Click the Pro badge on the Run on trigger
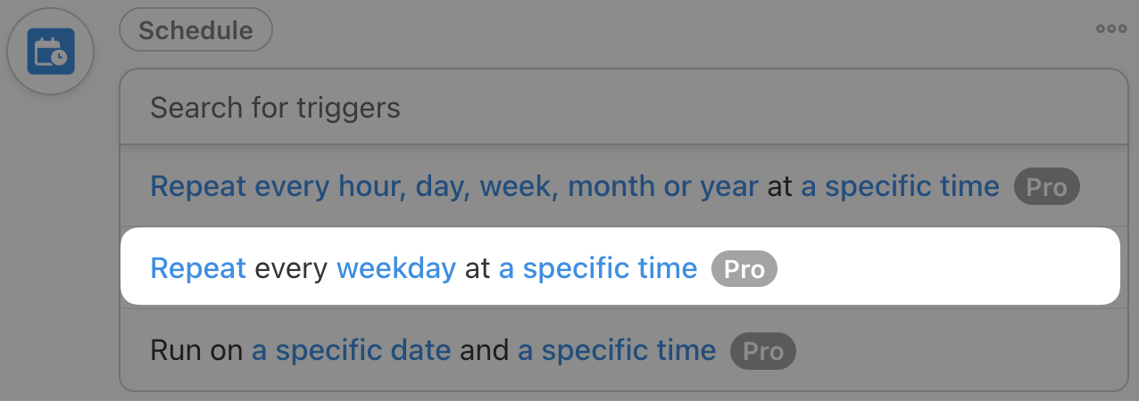 click(x=762, y=351)
